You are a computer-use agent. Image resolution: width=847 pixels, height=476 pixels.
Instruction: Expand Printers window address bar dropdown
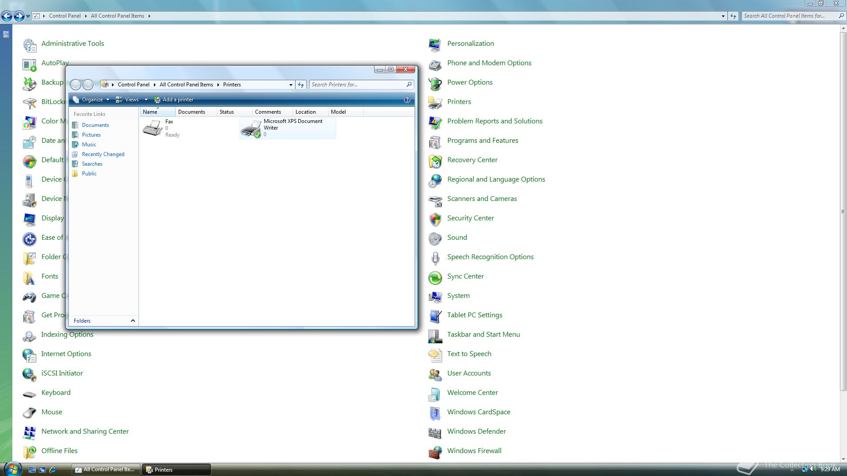point(291,85)
